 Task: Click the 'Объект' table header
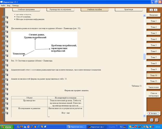(x=29, y=98)
